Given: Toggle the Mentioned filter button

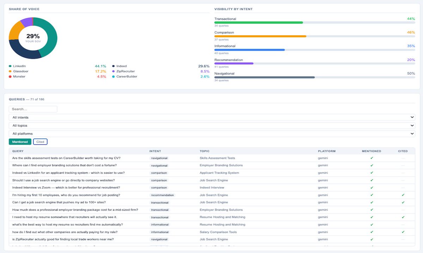Looking at the screenshot, I should (x=20, y=142).
